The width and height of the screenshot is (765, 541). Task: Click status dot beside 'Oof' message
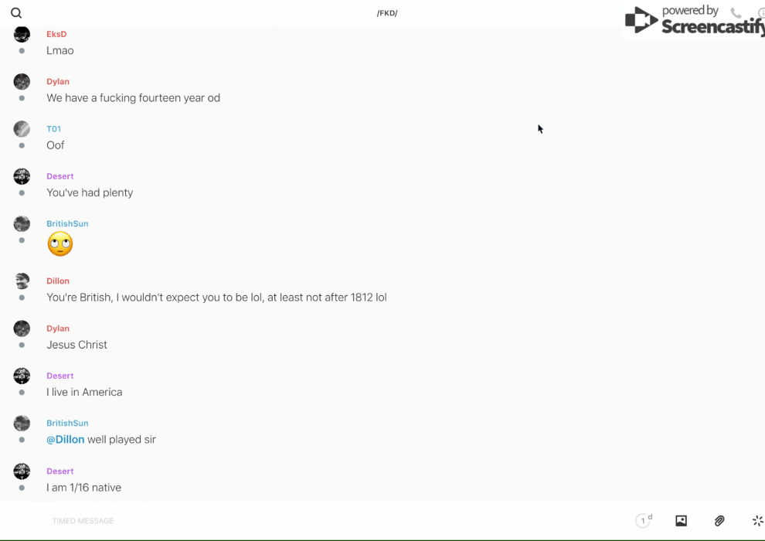click(22, 145)
